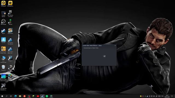Open File Explorer from the taskbar
The height and width of the screenshot is (98, 175).
[20, 96]
